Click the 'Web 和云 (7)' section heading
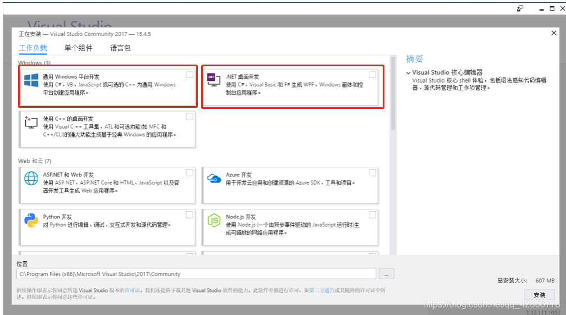The width and height of the screenshot is (566, 315). (x=35, y=161)
